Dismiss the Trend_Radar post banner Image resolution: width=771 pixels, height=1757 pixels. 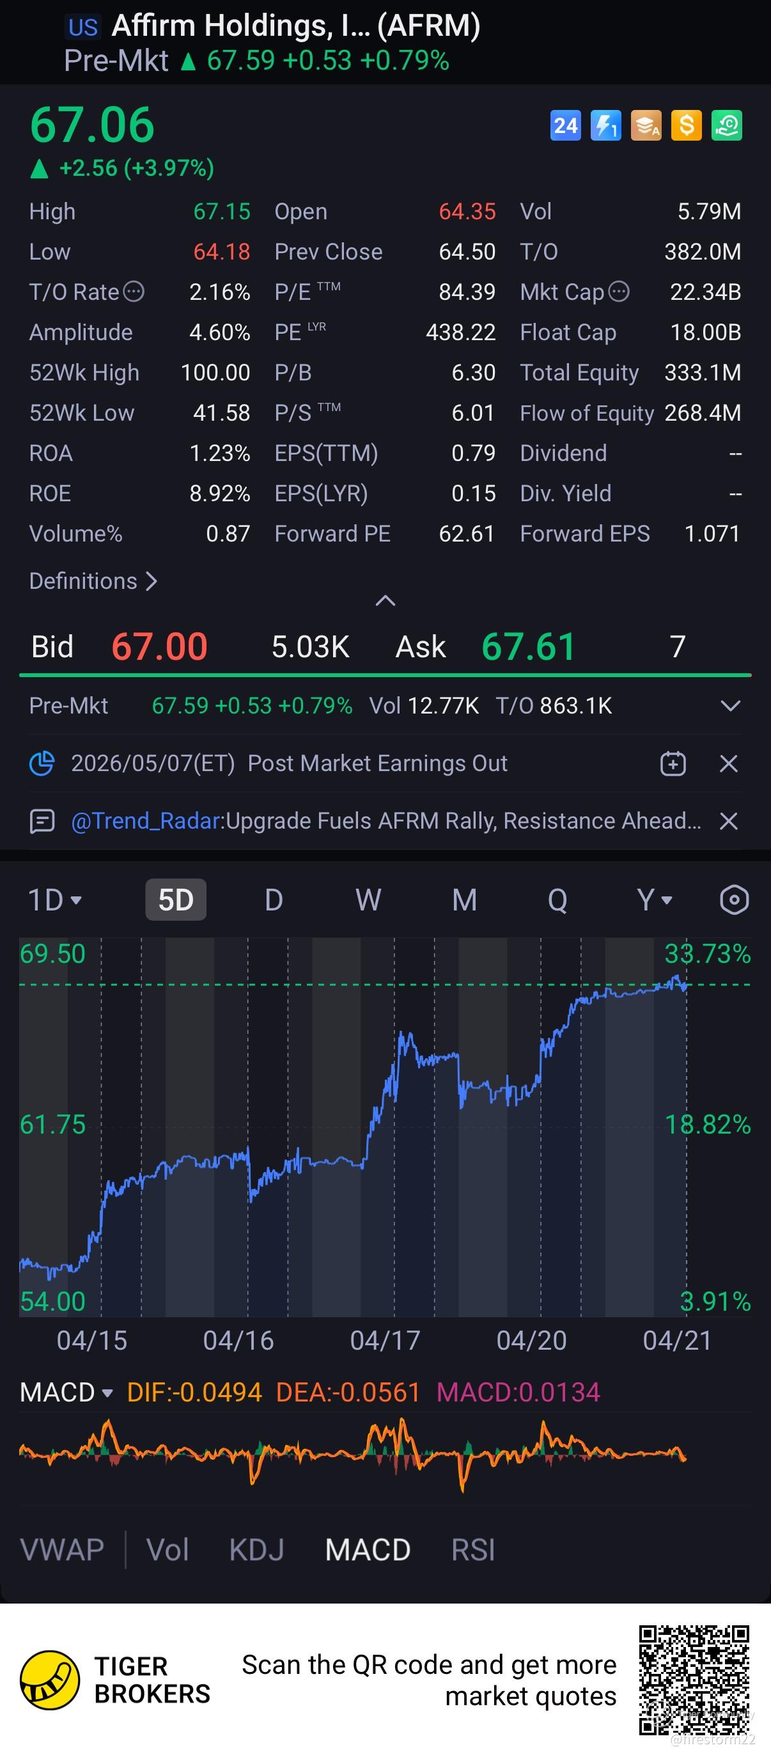click(x=729, y=820)
